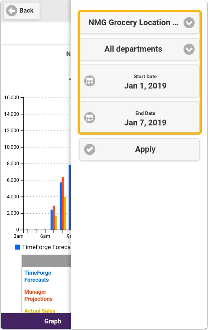
Task: Click the 12,000 axis label
Action: point(11,130)
